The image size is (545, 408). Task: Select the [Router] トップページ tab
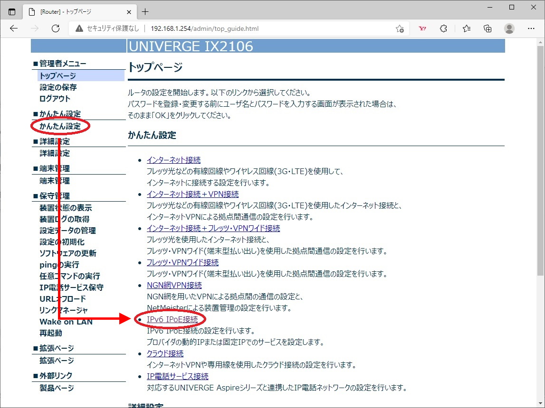click(x=80, y=12)
